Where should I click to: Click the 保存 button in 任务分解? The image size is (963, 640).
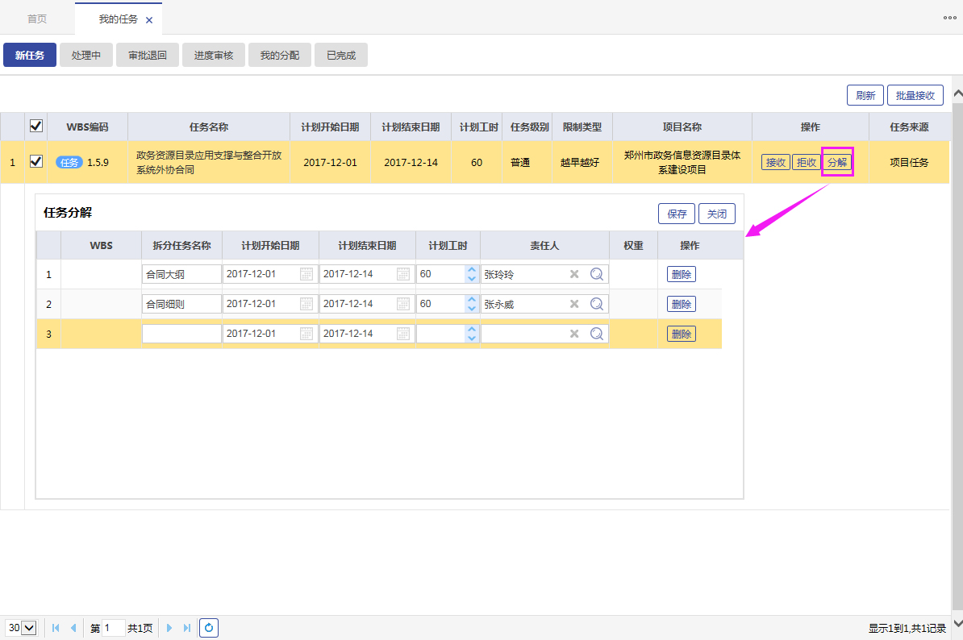(x=677, y=214)
